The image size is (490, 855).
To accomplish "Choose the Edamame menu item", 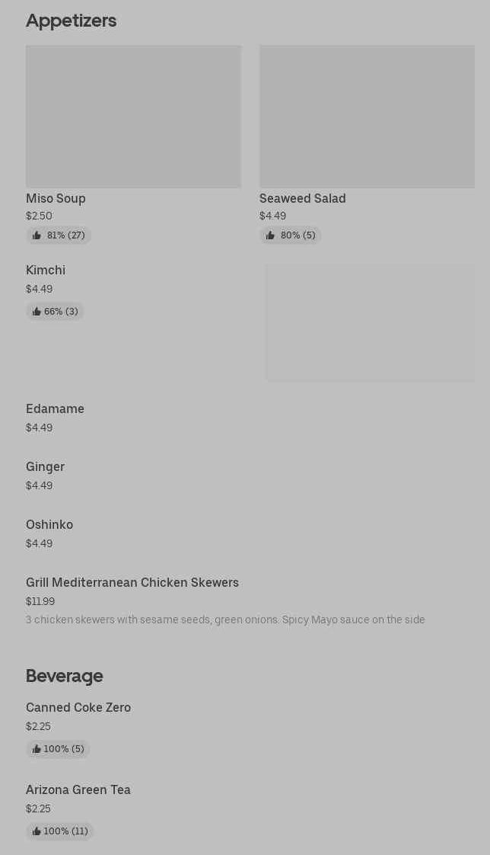I will [55, 408].
